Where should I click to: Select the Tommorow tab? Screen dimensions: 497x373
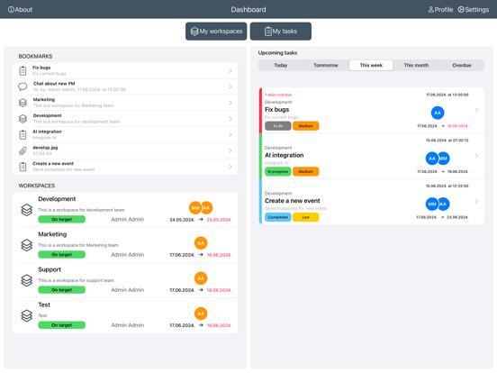326,66
